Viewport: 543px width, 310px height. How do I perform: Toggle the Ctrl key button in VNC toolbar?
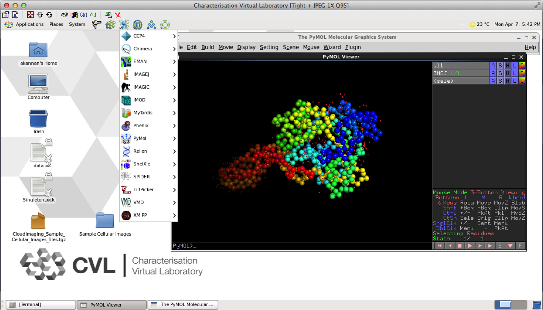pos(83,15)
